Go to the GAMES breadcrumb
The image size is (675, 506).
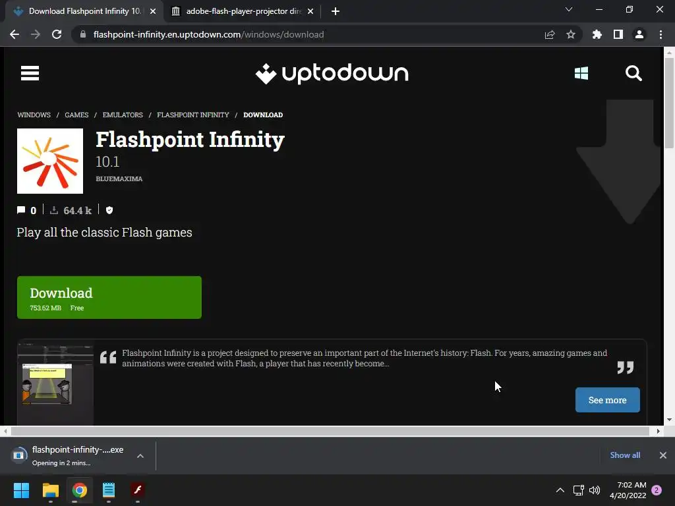tap(76, 115)
